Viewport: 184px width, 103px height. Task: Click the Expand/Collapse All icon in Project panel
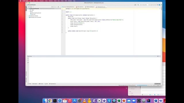tap(54, 7)
